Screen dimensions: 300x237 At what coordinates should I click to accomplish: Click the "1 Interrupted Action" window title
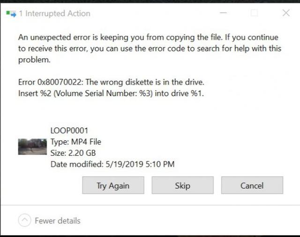point(54,13)
